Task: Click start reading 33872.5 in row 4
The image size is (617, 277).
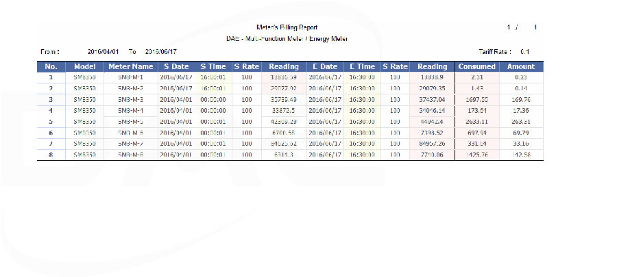Action: [284, 111]
